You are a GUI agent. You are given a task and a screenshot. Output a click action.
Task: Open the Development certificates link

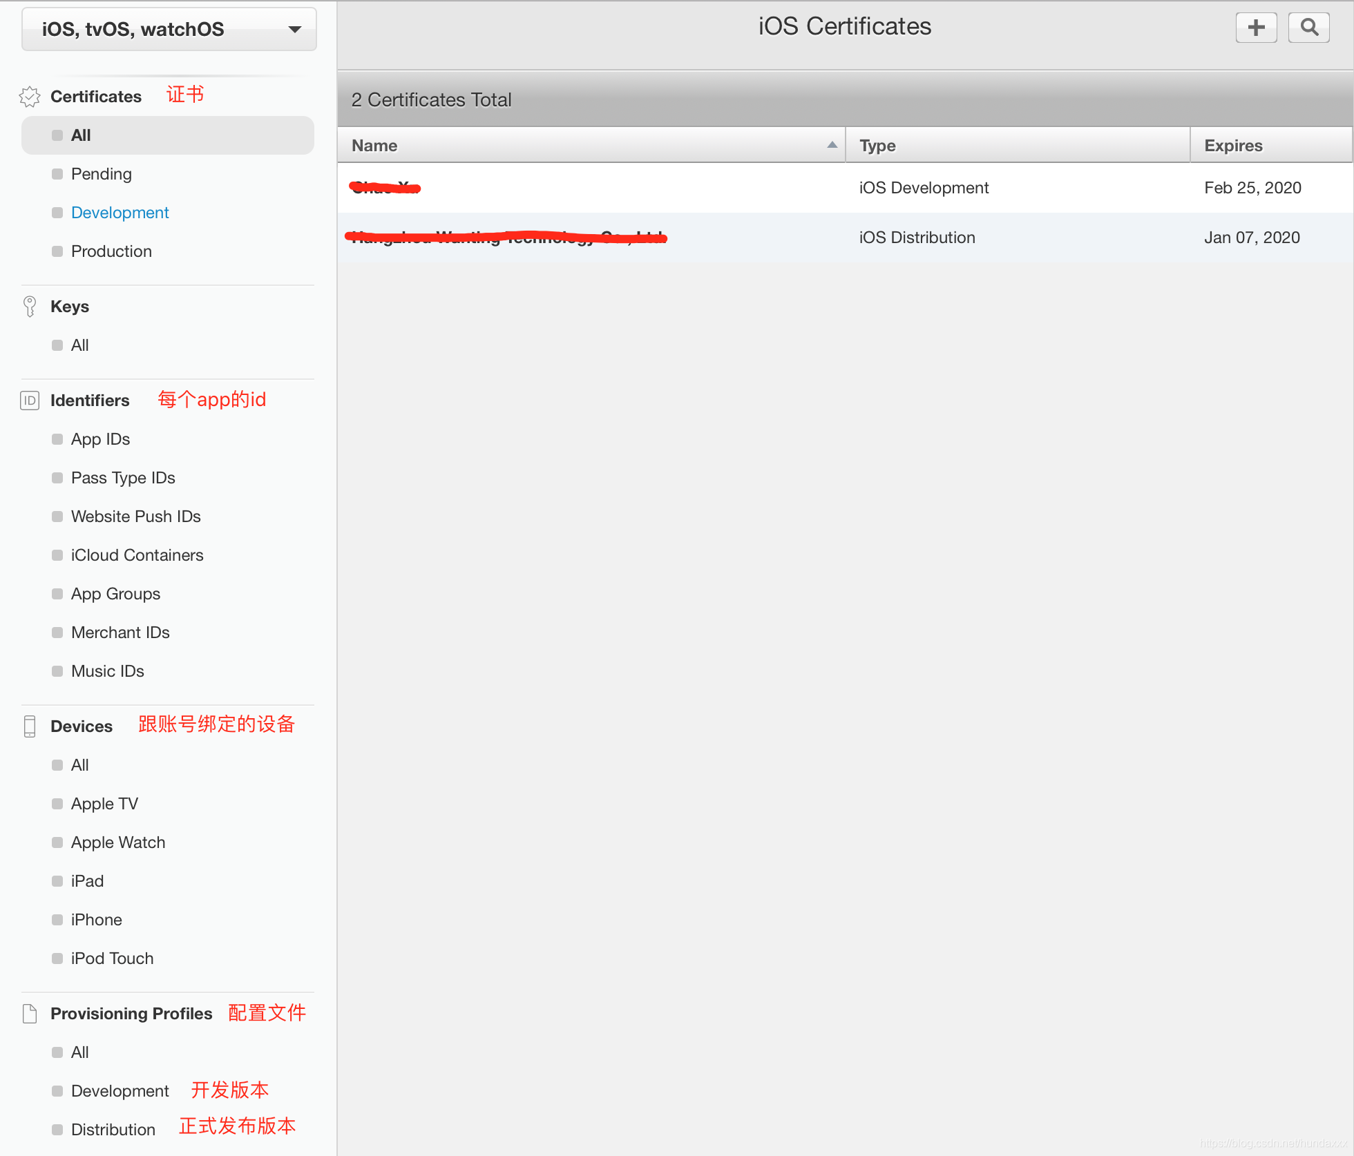pyautogui.click(x=120, y=213)
